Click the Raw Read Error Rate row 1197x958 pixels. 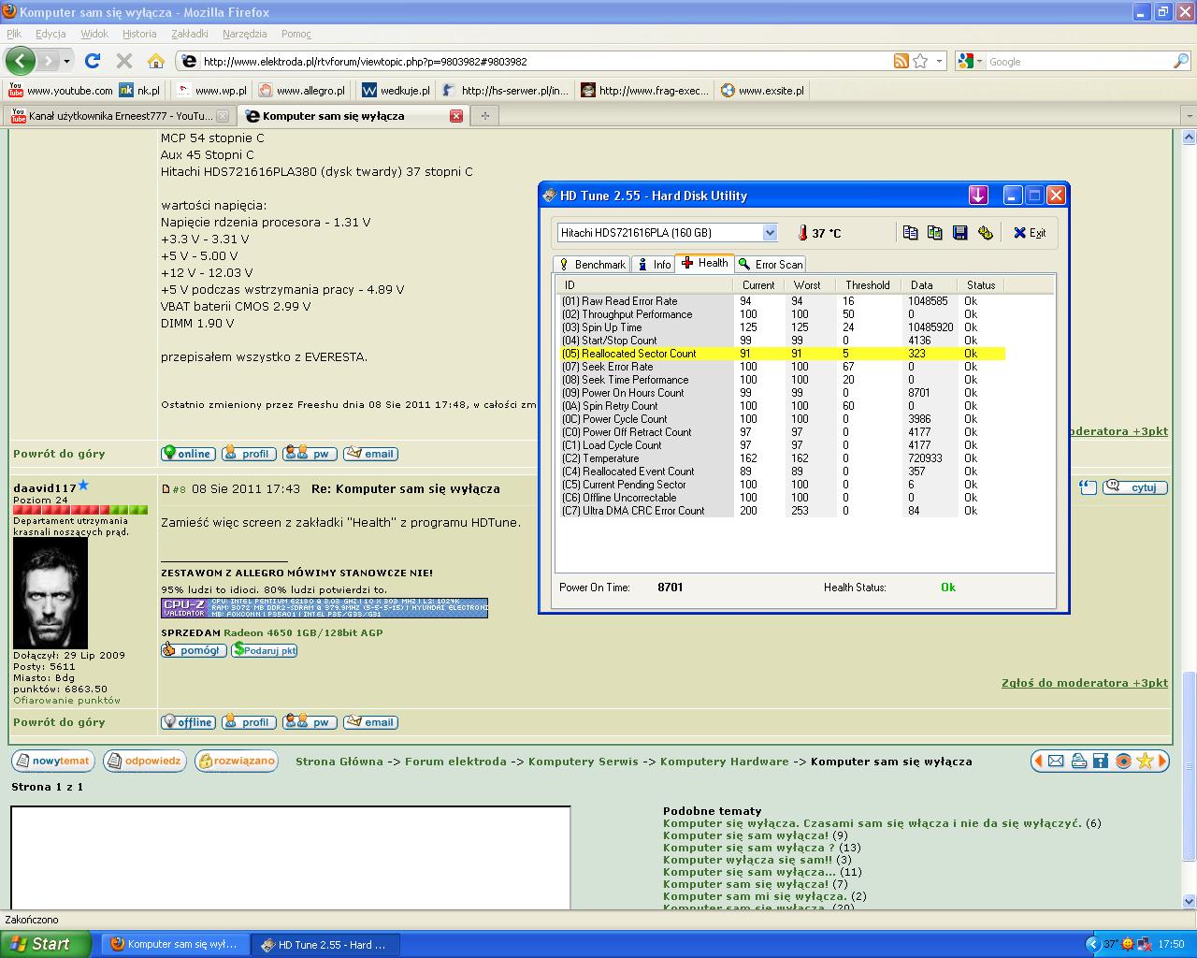(782, 301)
